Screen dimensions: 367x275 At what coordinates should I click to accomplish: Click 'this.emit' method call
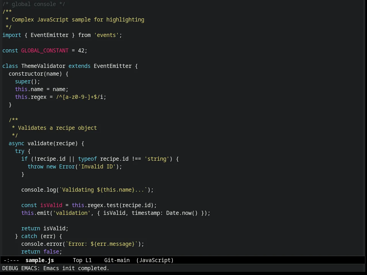click(35, 213)
